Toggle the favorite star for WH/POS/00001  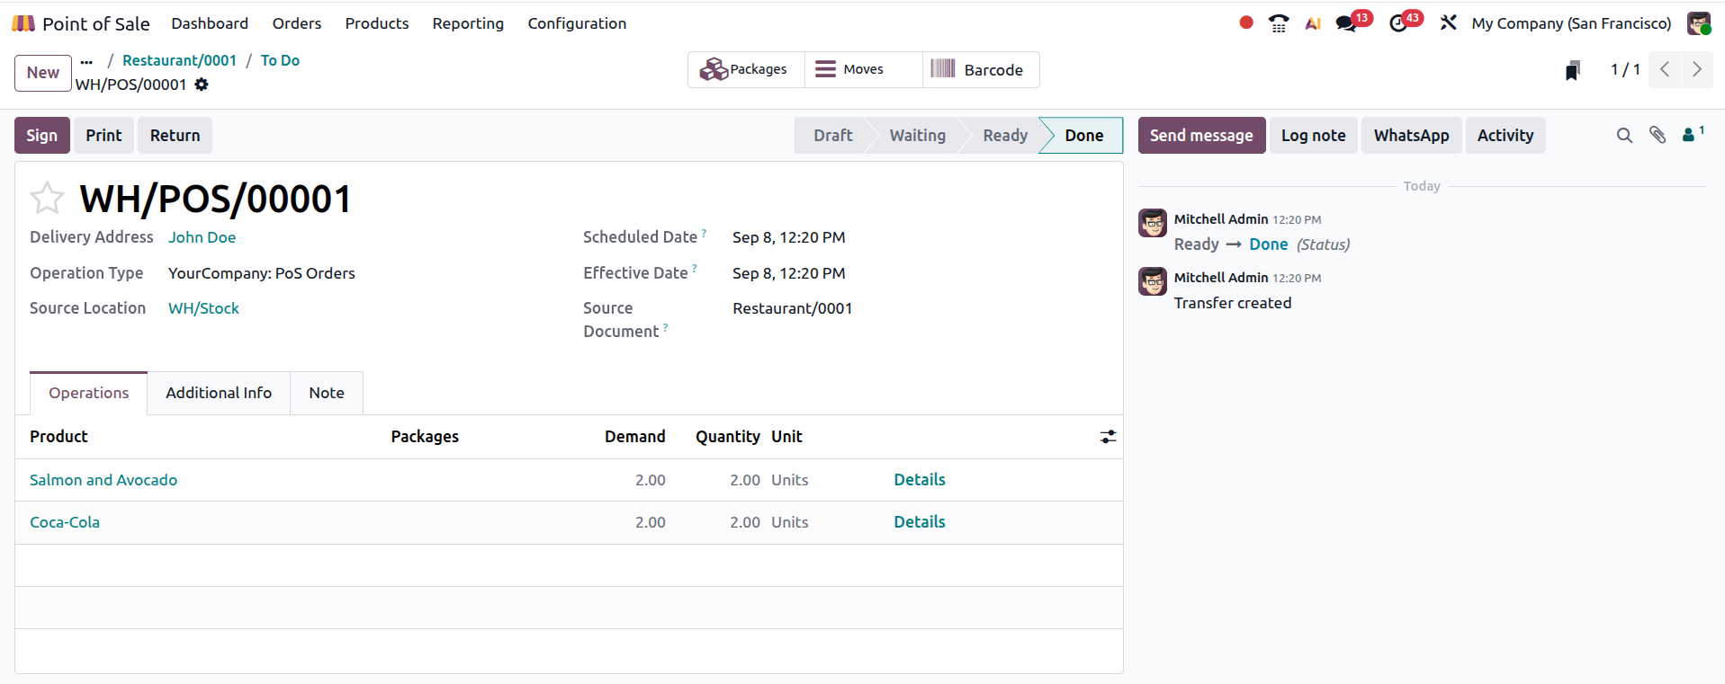(47, 199)
